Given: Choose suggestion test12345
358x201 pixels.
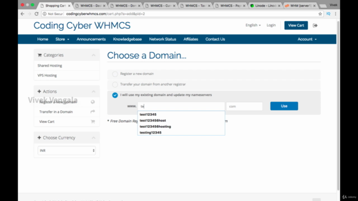Looking at the screenshot, I should point(148,114).
